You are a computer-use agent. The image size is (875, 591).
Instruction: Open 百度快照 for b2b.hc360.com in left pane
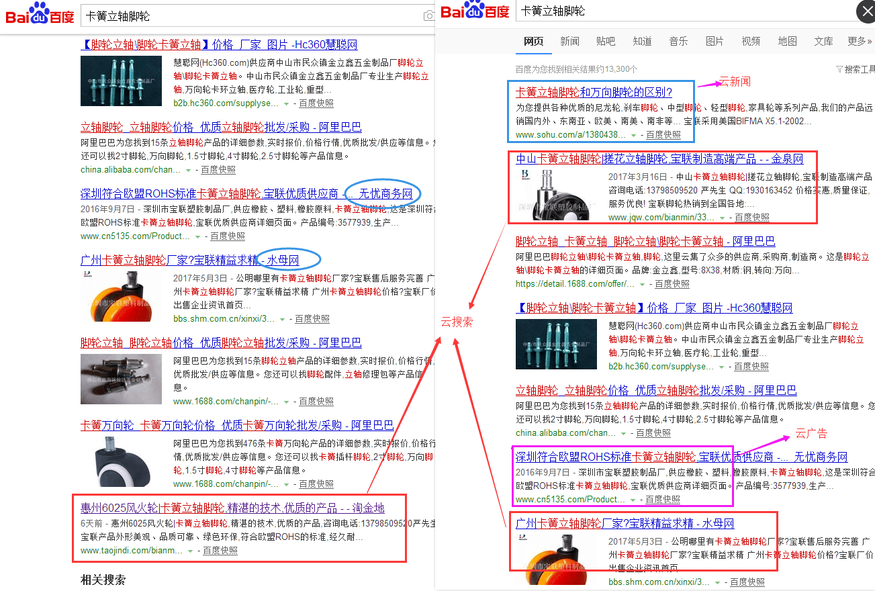(x=316, y=104)
